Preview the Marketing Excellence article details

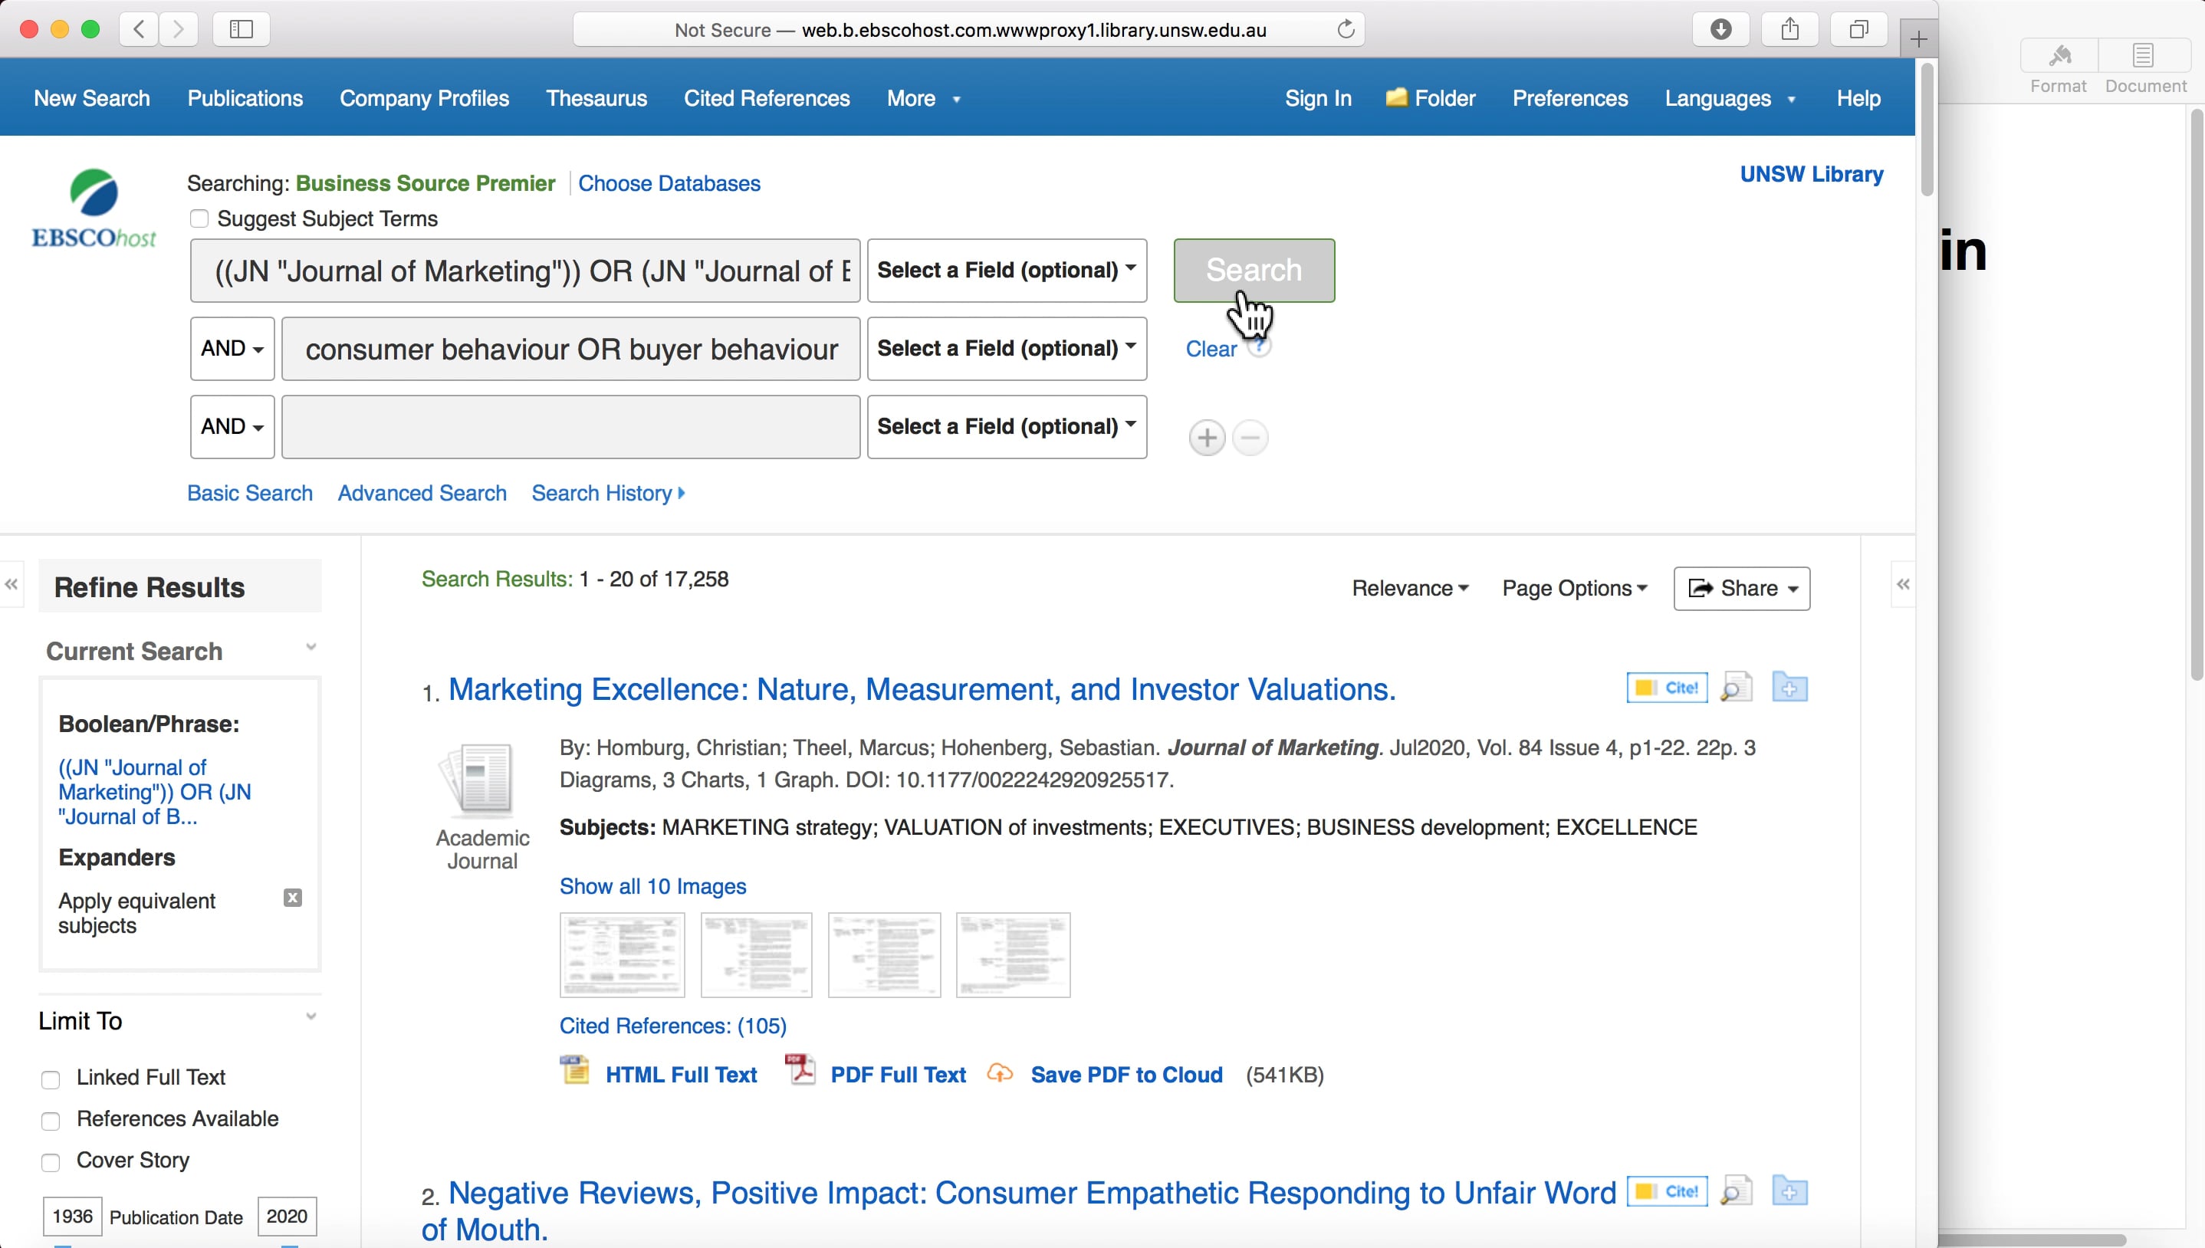[1735, 687]
